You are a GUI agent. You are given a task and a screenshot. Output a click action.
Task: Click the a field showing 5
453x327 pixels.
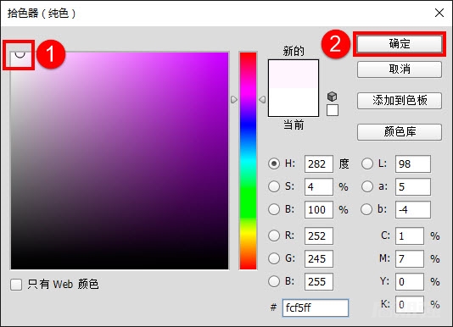click(413, 186)
